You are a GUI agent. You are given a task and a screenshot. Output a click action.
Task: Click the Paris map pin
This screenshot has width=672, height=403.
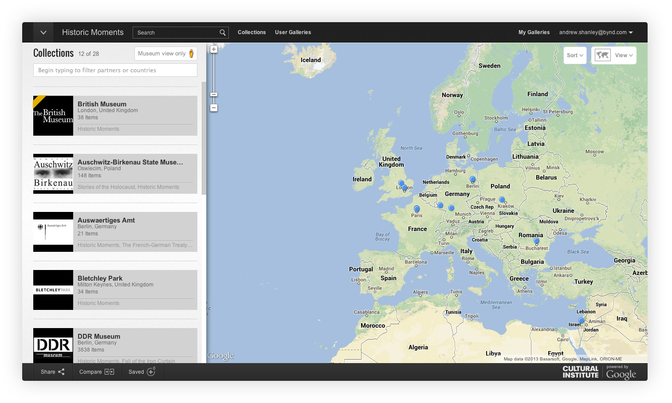click(x=417, y=209)
